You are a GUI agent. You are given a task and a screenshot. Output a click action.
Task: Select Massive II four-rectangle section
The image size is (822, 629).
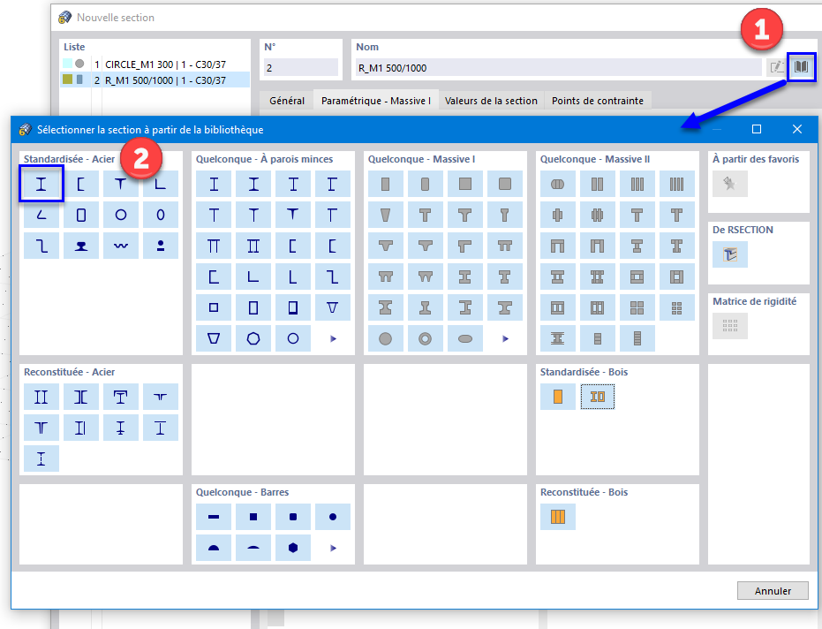677,184
